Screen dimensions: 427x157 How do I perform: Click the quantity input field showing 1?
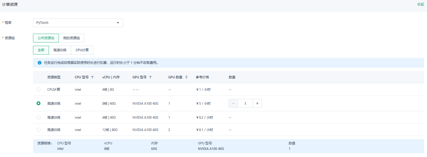245,103
